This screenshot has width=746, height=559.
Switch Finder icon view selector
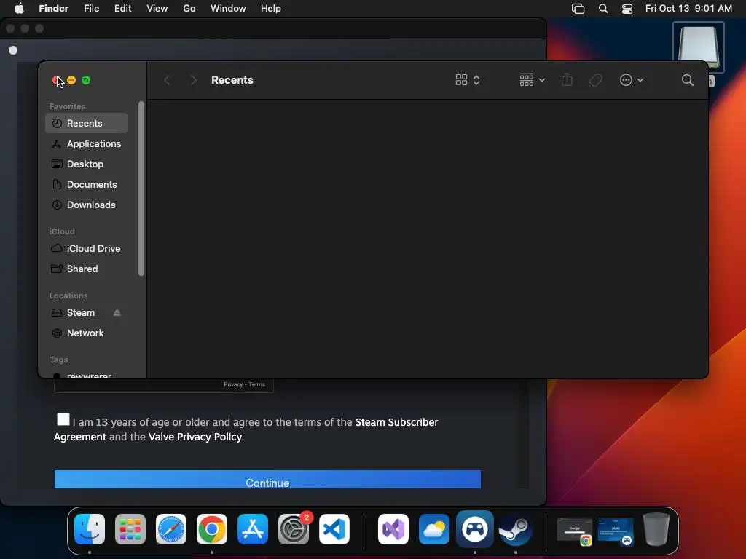point(467,80)
